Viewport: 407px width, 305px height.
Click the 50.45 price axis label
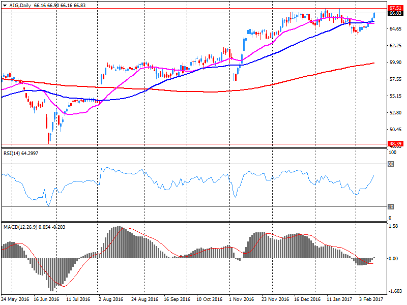pyautogui.click(x=395, y=129)
